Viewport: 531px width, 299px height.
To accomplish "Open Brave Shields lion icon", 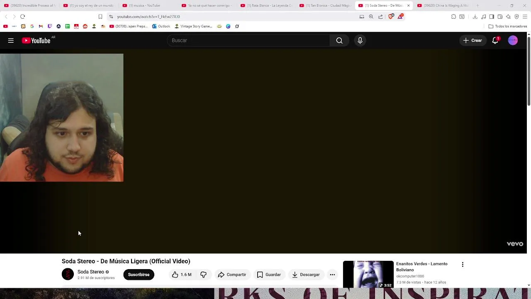I will 391,17.
